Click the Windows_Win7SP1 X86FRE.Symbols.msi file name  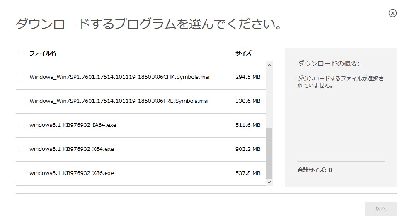[119, 101]
